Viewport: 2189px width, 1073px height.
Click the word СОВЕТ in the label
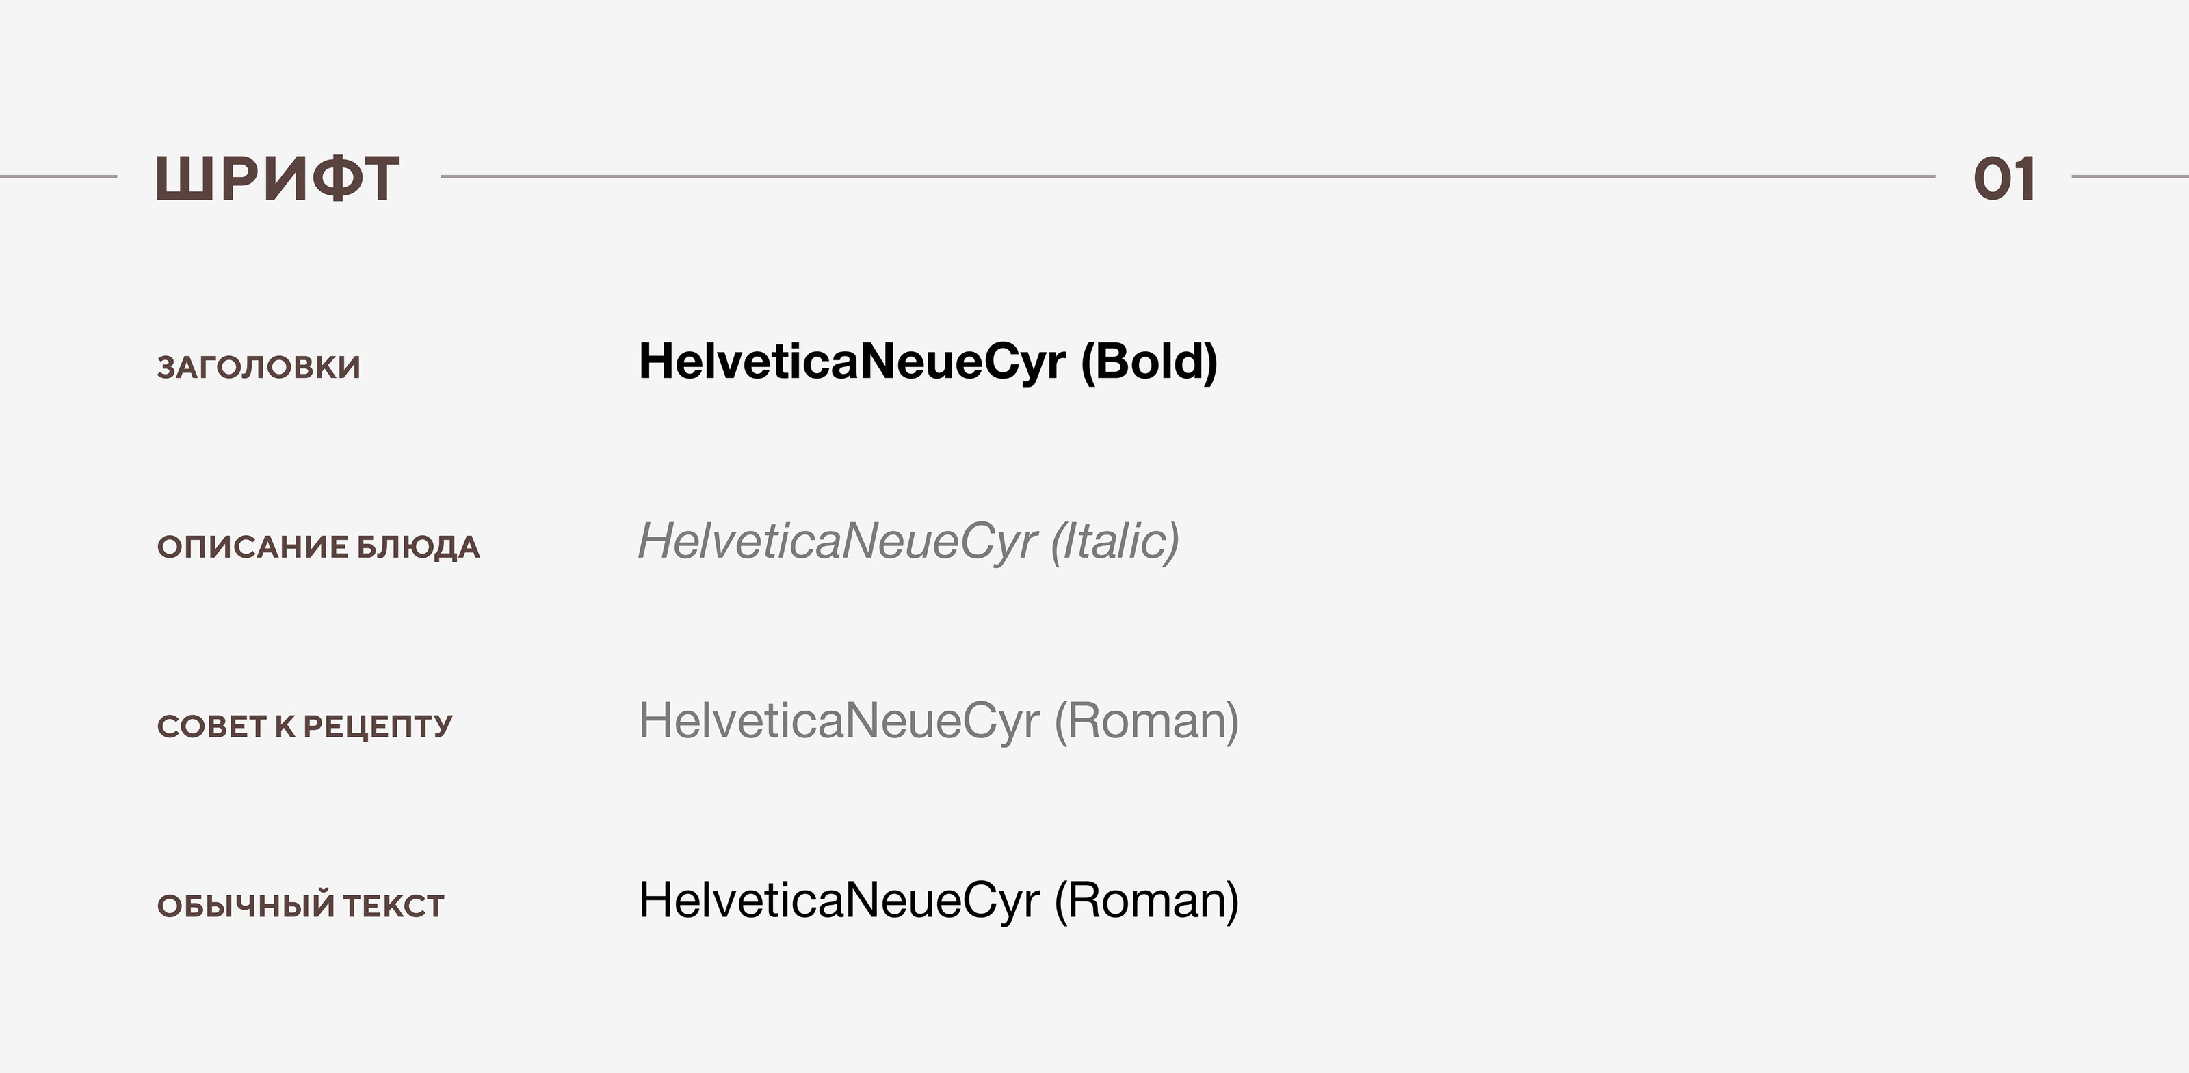pyautogui.click(x=211, y=726)
